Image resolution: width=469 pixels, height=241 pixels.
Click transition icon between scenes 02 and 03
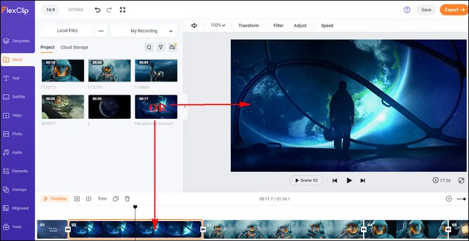coord(203,229)
